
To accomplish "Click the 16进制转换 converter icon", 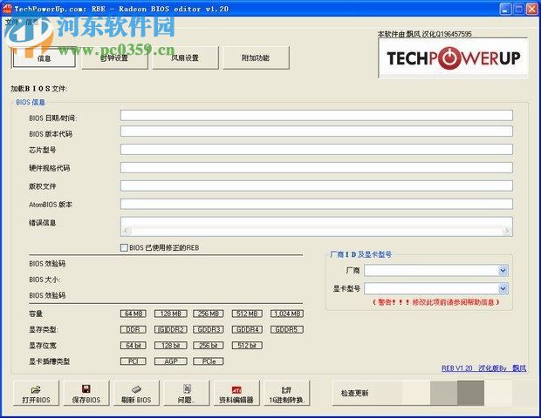I will pos(286,390).
